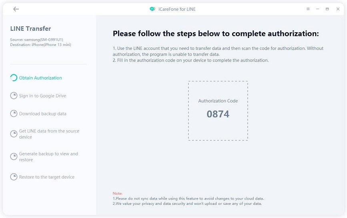
Task: Maximize the iCareFone window
Action: click(x=327, y=9)
